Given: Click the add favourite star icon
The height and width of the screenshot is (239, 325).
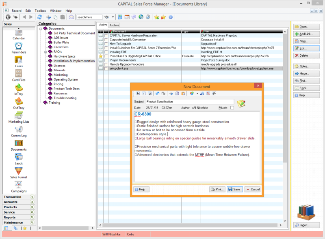Looking at the screenshot, I should click(156, 17).
